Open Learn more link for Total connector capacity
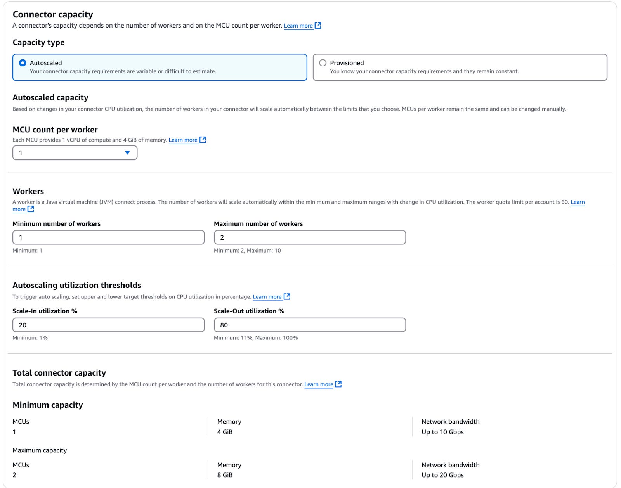Image resolution: width=621 pixels, height=488 pixels. [x=319, y=384]
